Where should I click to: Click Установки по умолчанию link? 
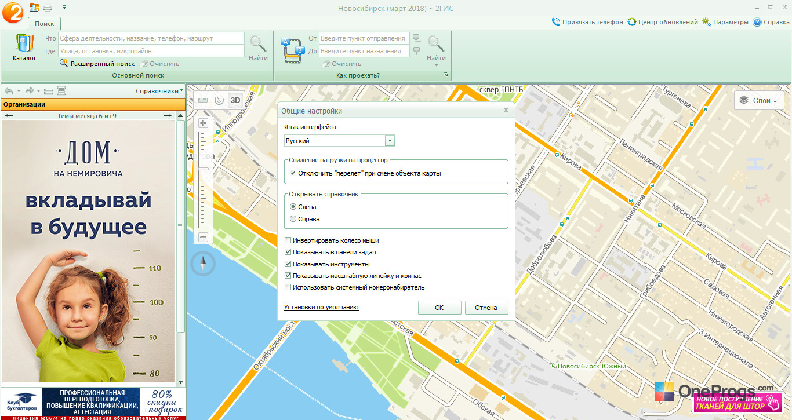pos(321,308)
